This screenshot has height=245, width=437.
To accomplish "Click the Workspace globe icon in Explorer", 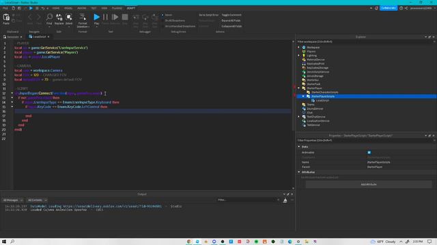I will tap(304, 48).
